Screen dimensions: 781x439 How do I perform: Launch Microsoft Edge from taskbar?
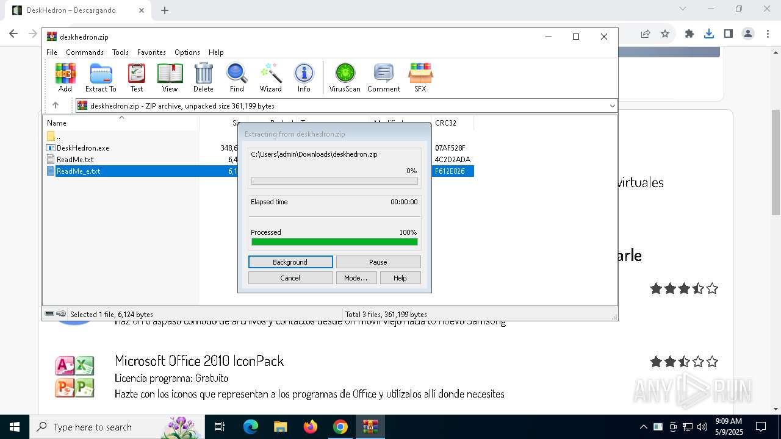click(251, 427)
